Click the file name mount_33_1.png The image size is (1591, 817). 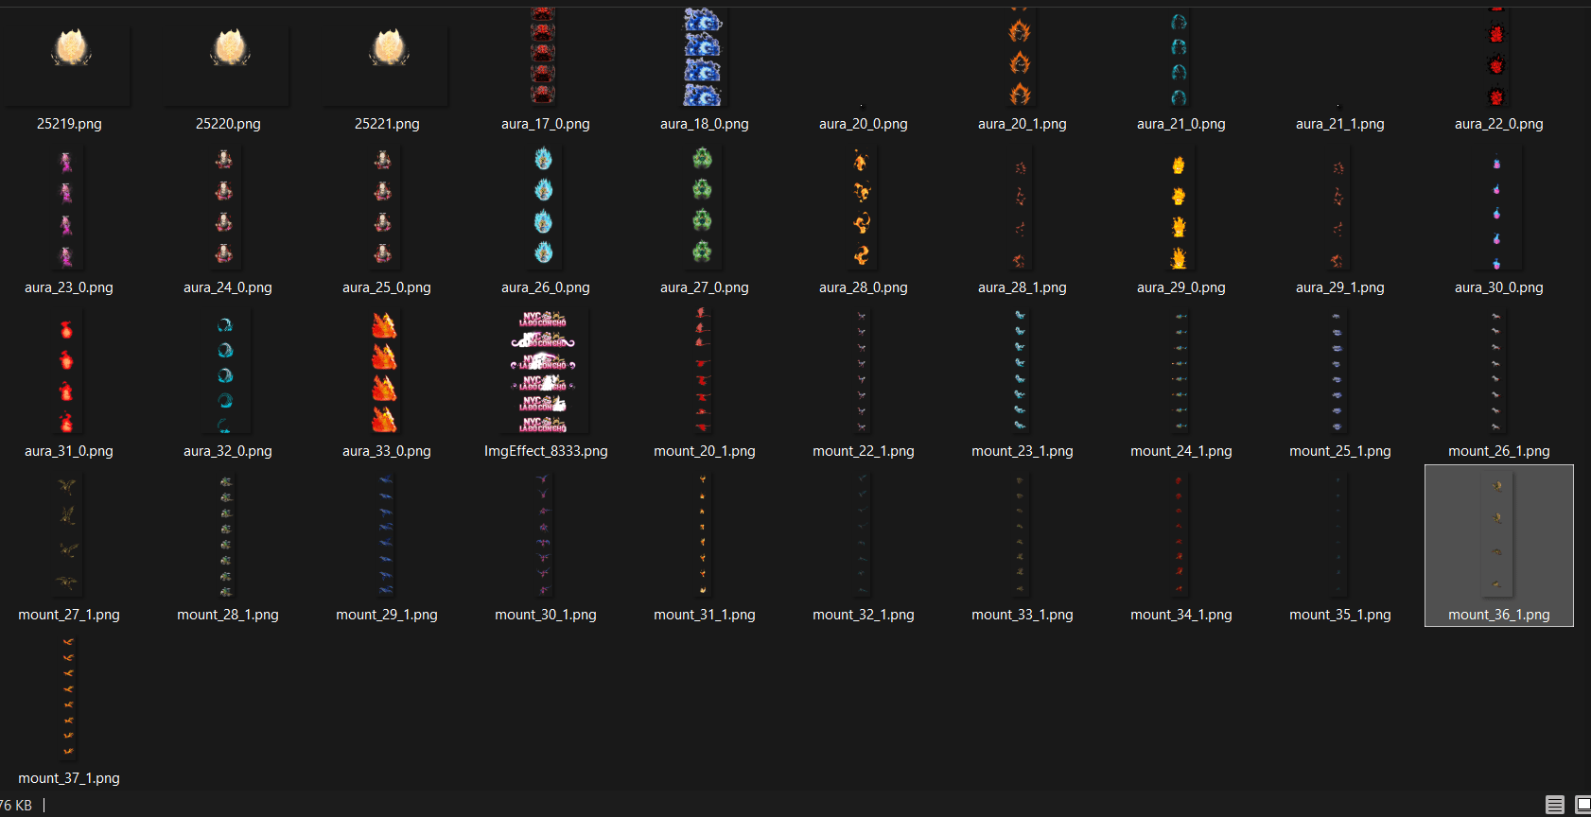point(1023,615)
